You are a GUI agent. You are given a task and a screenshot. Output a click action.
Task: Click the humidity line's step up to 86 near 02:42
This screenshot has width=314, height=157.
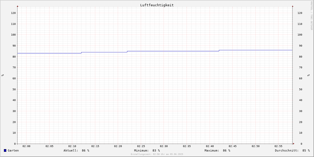pyautogui.click(x=219, y=51)
